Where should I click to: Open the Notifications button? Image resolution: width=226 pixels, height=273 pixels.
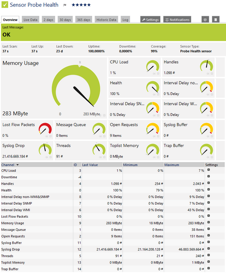177,19
